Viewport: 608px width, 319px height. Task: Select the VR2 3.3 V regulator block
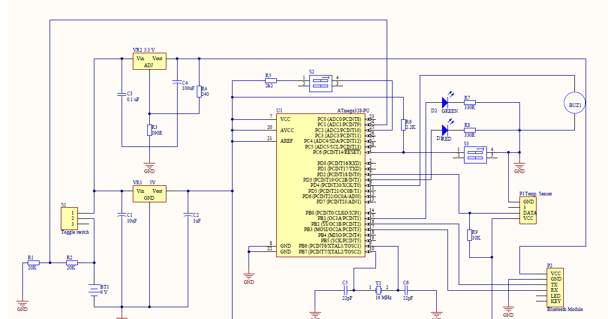tap(149, 61)
